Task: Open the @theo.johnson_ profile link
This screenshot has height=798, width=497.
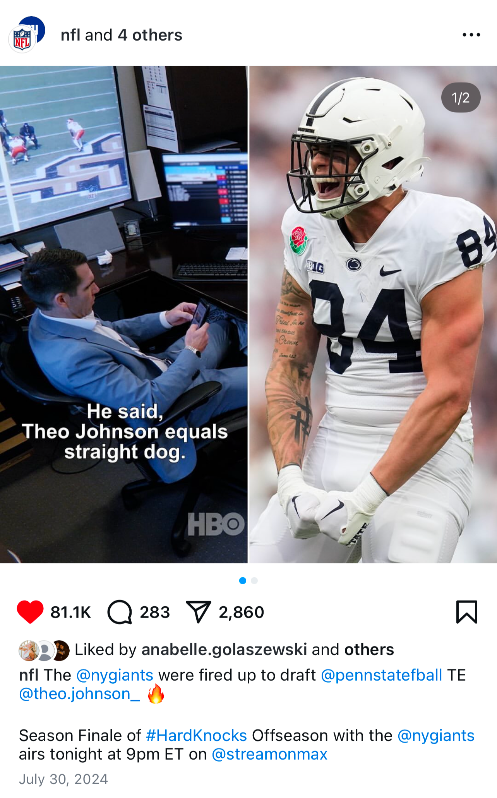Action: [79, 693]
